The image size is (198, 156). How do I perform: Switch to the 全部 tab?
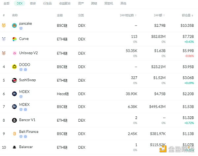(x=6, y=3)
